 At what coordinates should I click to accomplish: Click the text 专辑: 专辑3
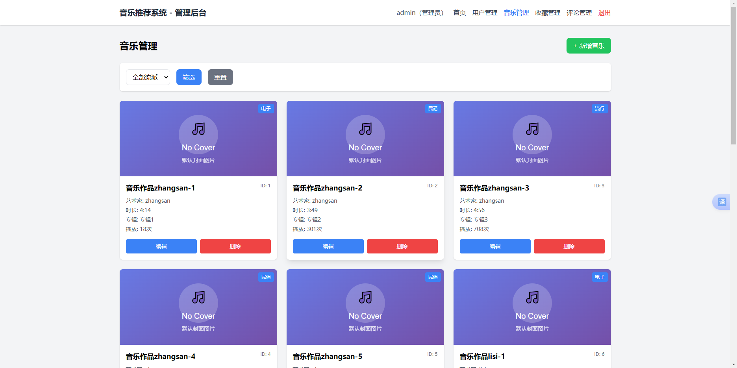tap(474, 220)
